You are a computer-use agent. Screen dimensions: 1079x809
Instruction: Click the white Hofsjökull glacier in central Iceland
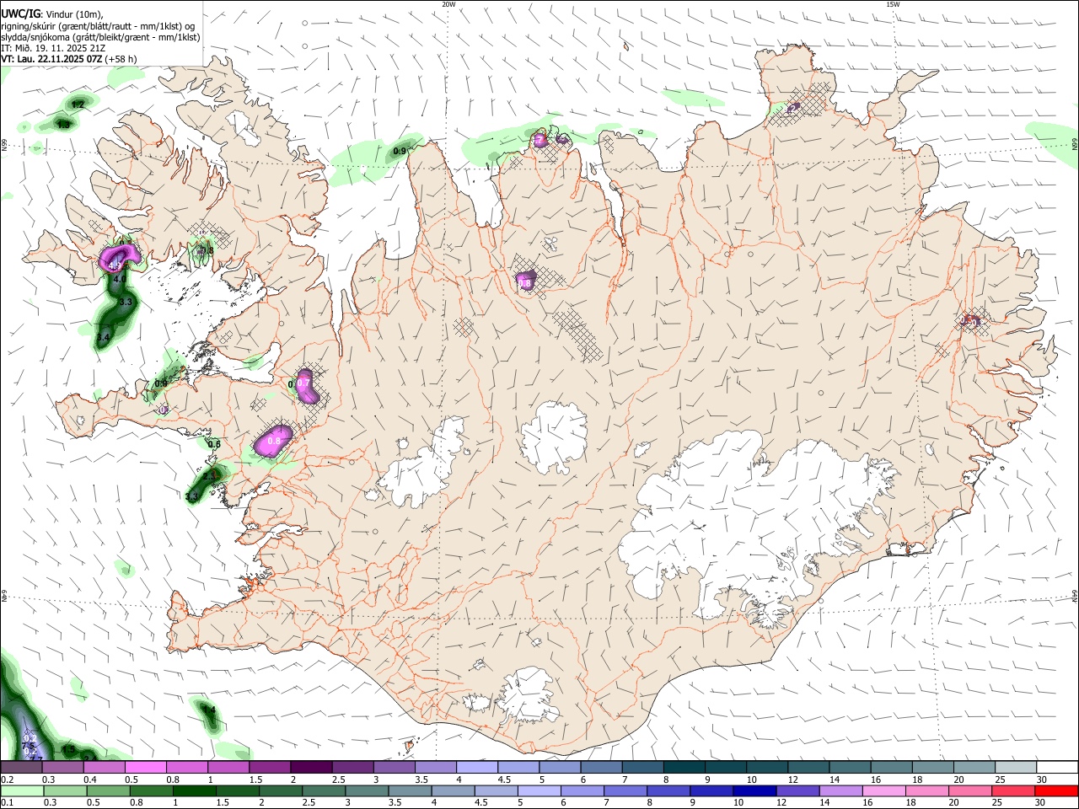pyautogui.click(x=555, y=438)
